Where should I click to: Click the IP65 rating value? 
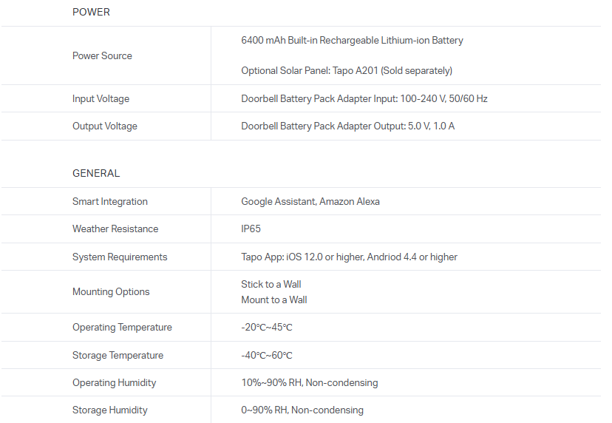point(251,229)
